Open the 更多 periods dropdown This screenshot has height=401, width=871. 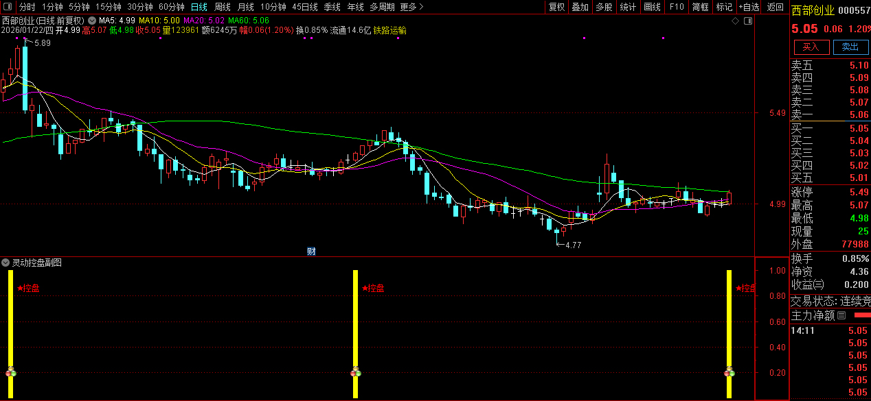click(x=411, y=7)
